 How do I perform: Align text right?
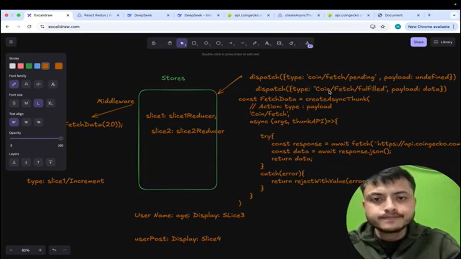38,122
